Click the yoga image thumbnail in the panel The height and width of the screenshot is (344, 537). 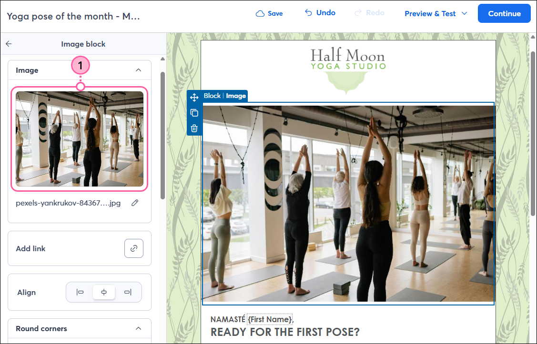click(x=80, y=139)
